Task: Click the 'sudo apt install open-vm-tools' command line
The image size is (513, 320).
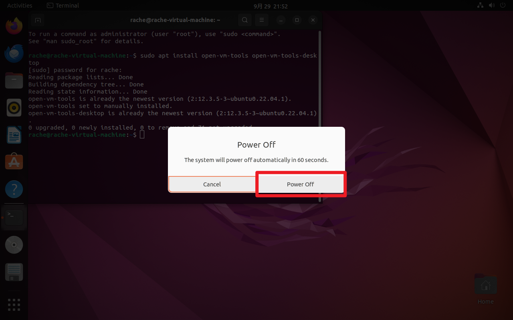Action: click(173, 59)
